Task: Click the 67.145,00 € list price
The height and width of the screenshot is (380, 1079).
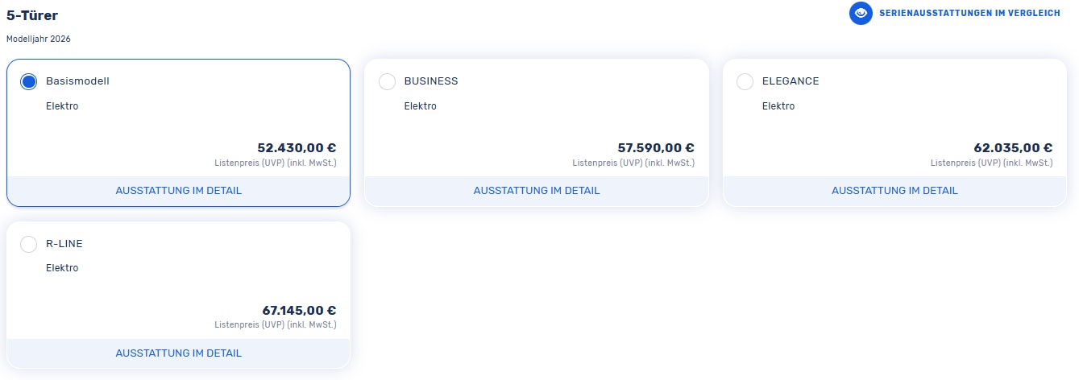Action: coord(299,311)
